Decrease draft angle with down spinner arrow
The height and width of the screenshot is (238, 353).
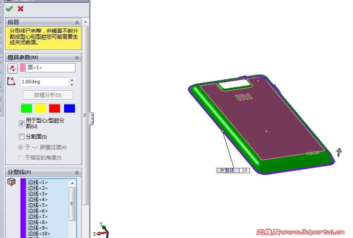pos(72,84)
